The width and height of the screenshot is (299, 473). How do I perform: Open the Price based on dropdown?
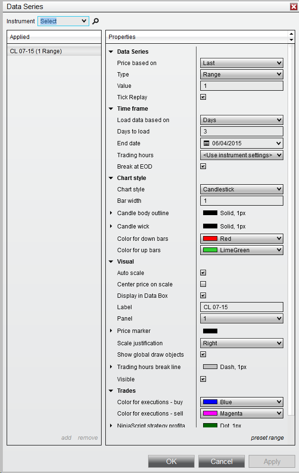(242, 63)
